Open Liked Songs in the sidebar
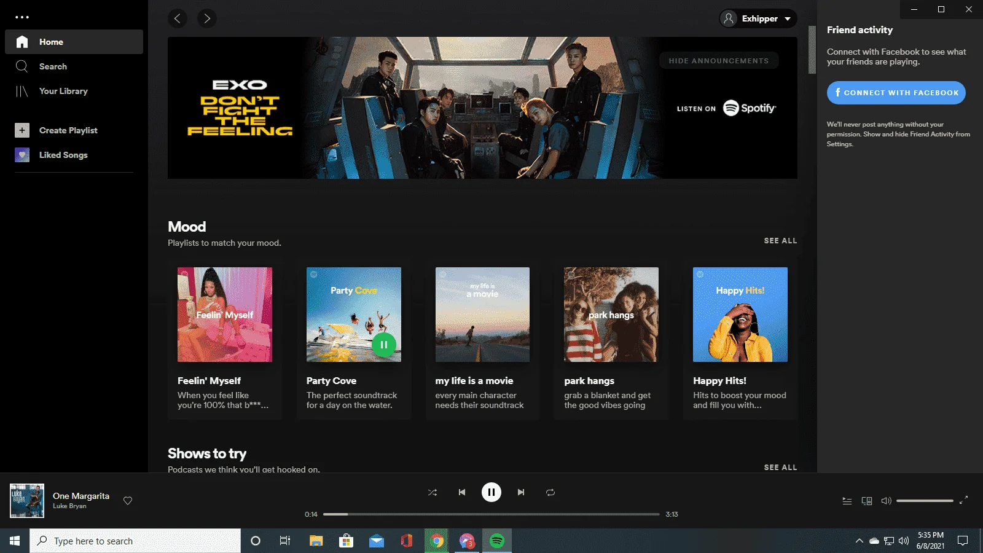Viewport: 983px width, 553px height. (x=63, y=155)
